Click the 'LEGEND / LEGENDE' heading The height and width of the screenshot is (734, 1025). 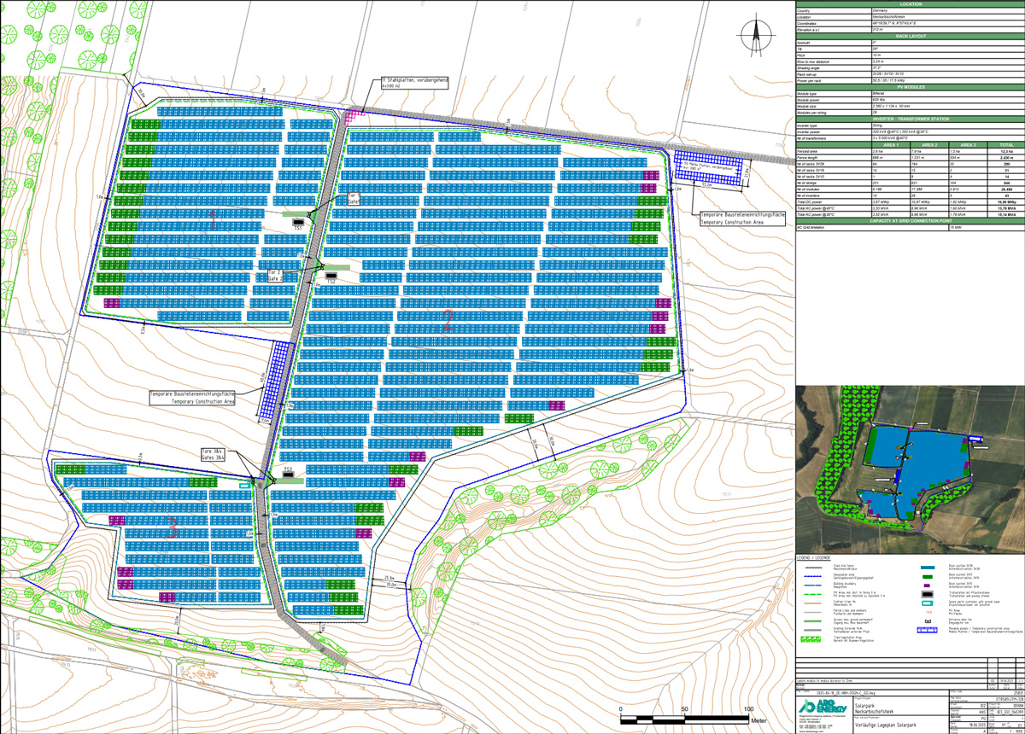tap(813, 558)
